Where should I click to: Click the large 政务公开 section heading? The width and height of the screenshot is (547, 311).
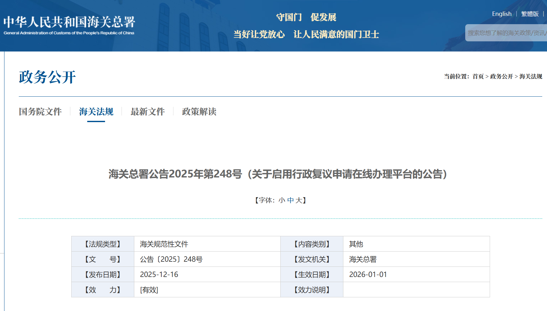47,77
